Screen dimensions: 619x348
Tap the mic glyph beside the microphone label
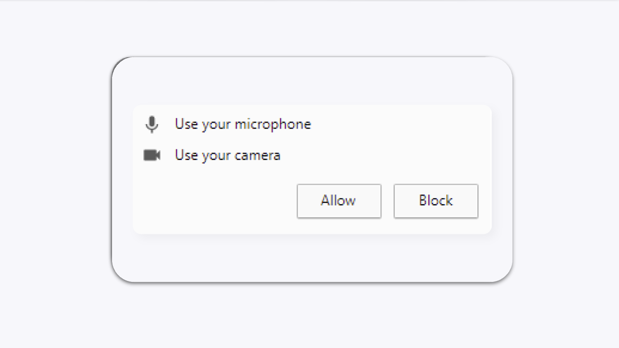coord(152,125)
